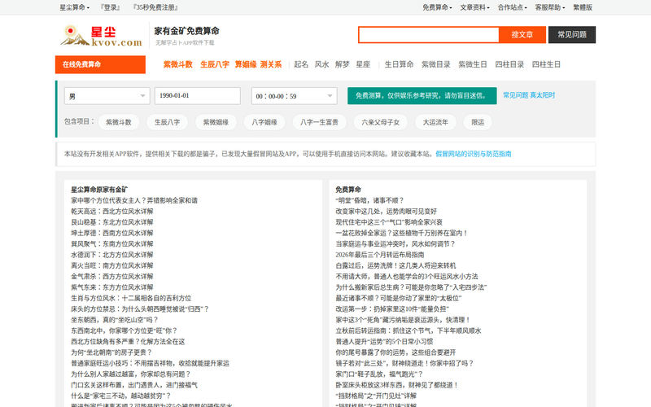Open article 改变家中这几处，运势肉眼可见变好
Screen dimensions: 651x407
tap(386, 212)
